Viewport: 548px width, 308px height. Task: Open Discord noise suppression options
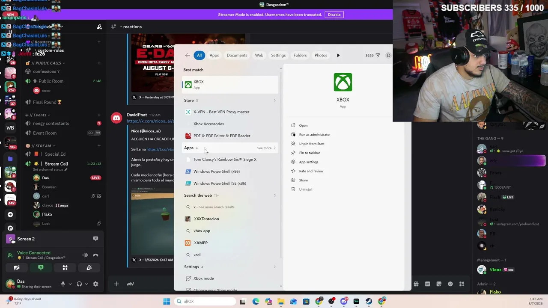pyautogui.click(x=85, y=255)
